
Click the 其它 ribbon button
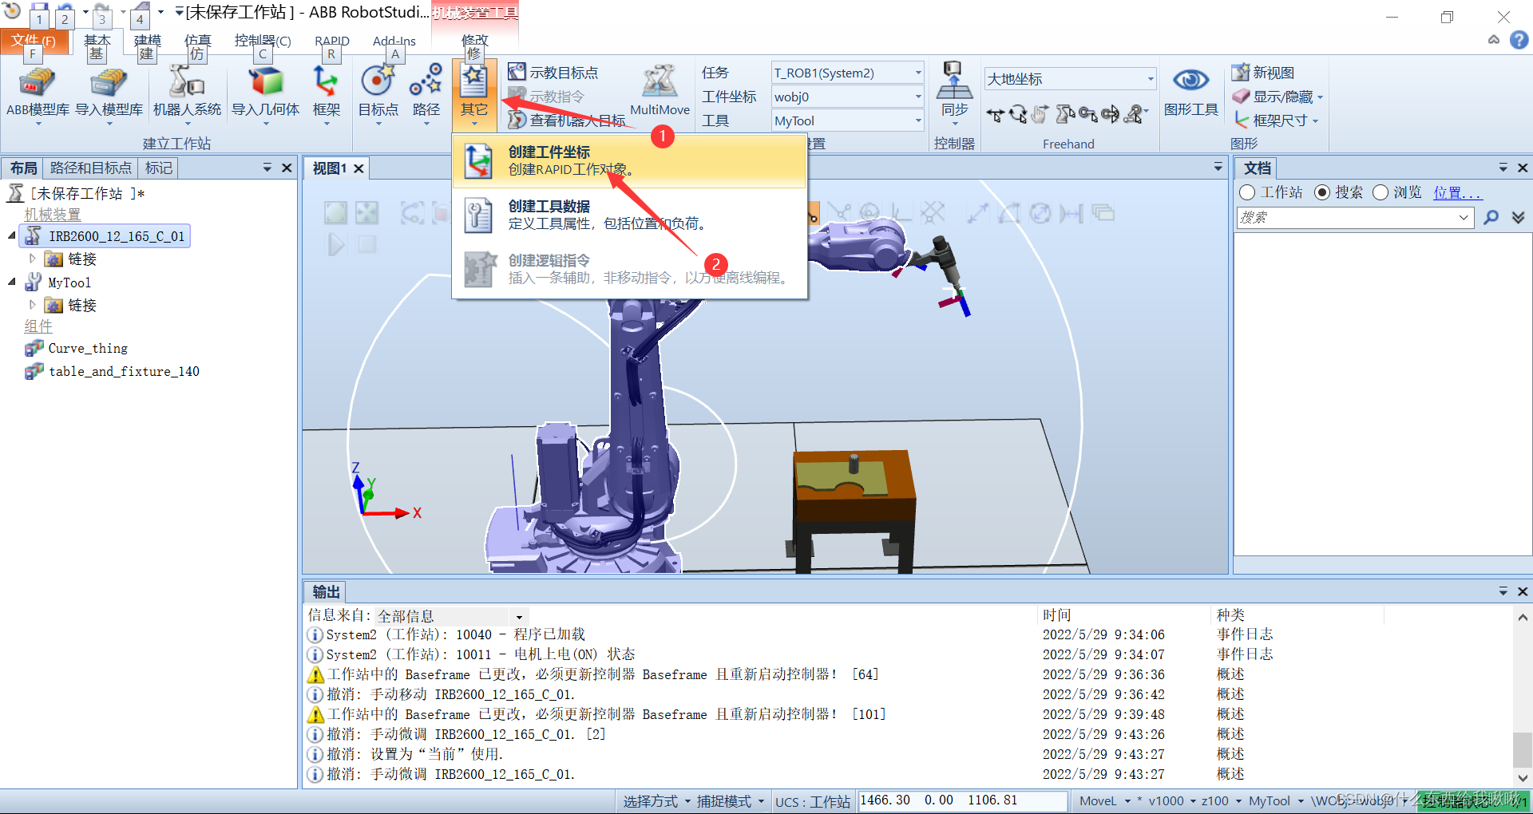coord(474,94)
